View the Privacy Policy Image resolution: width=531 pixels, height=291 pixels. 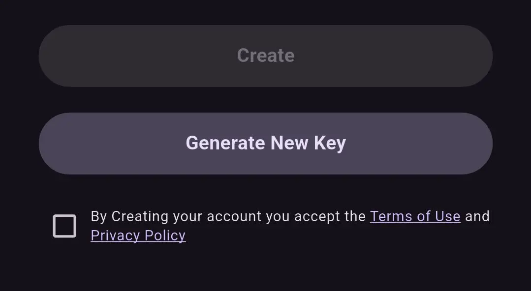point(138,235)
